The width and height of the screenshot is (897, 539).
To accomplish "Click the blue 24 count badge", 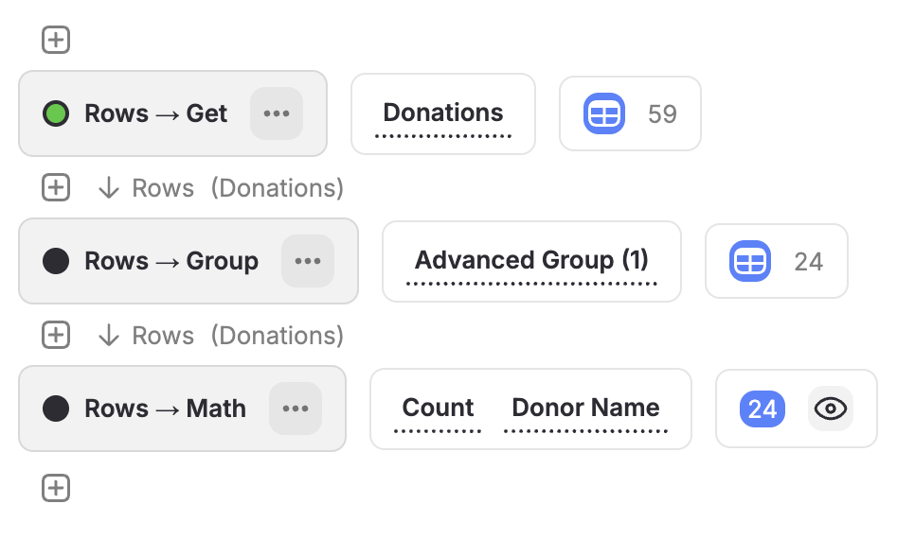I will (x=762, y=409).
